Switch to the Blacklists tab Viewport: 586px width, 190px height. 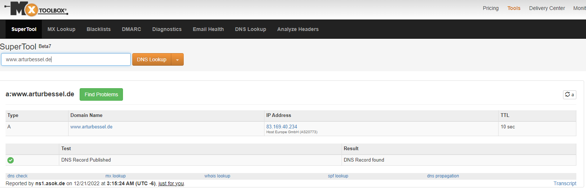(99, 29)
